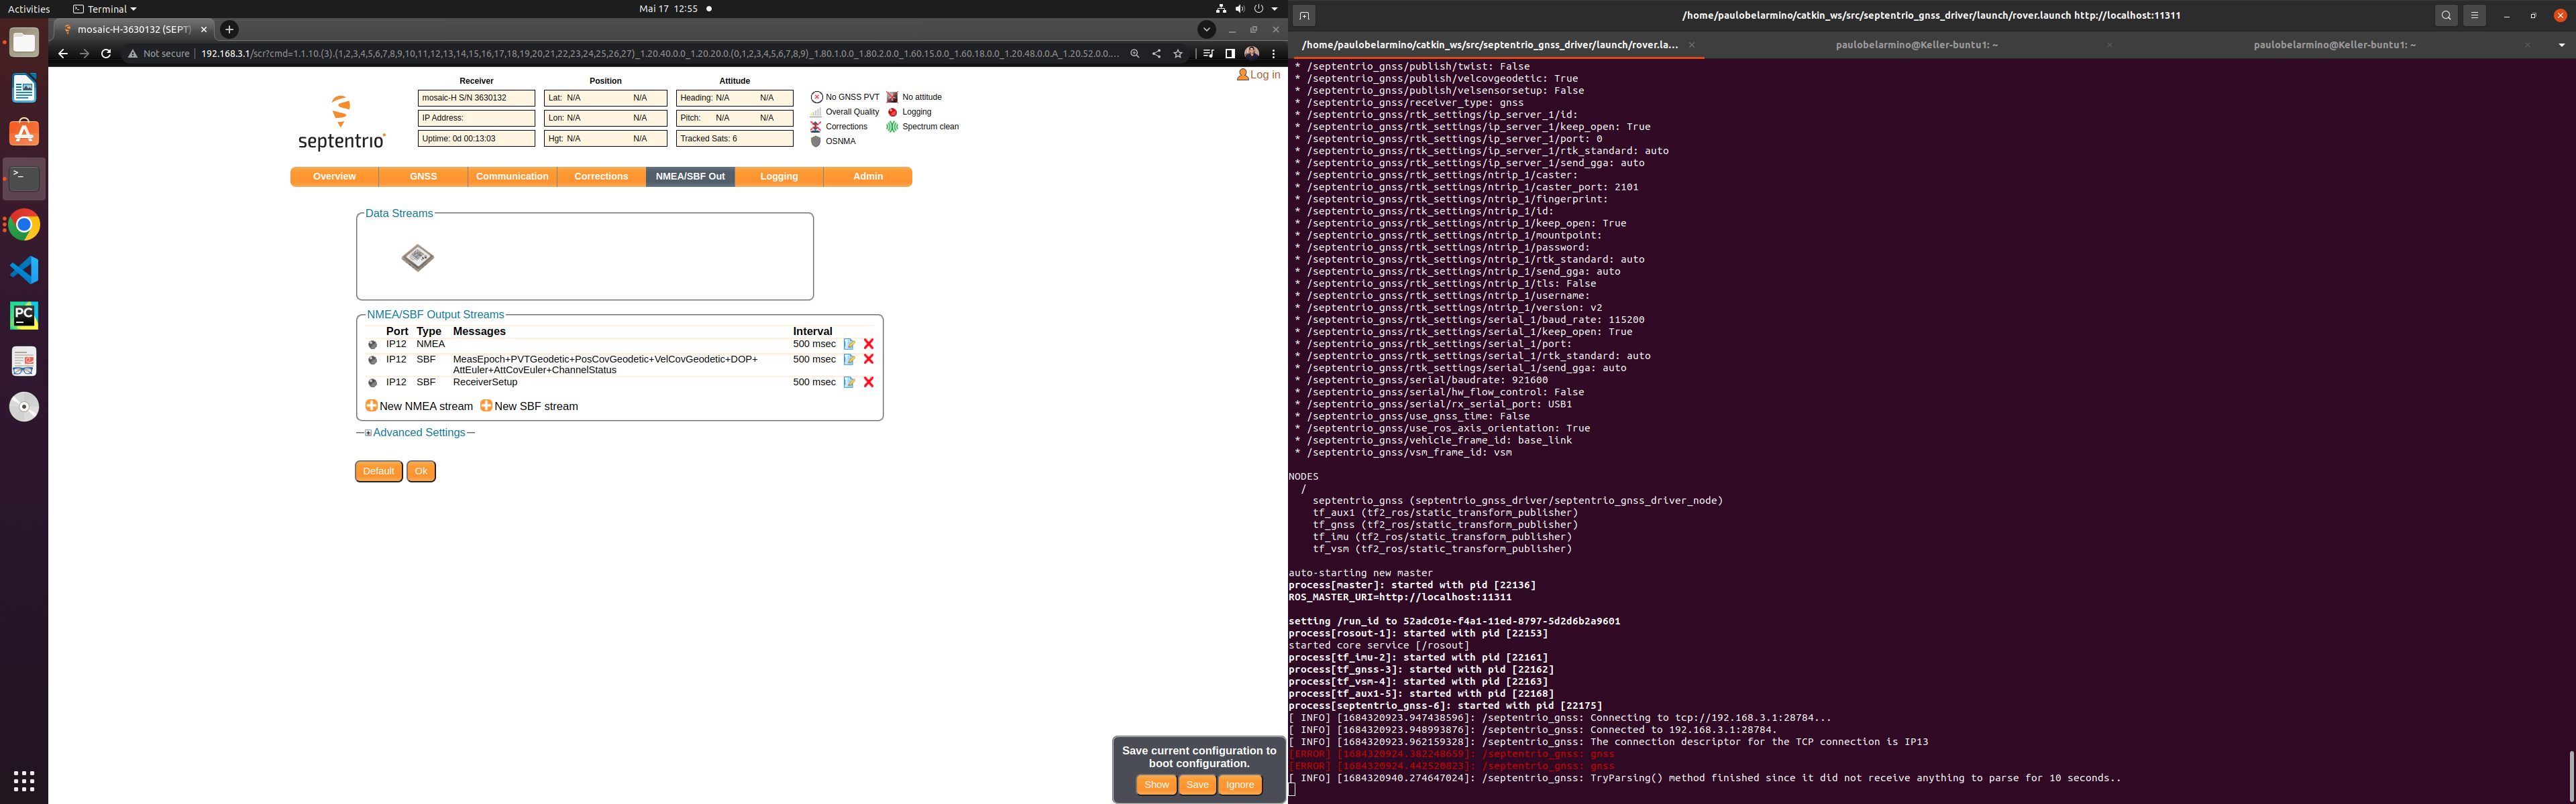
Task: Click the Corrections status icon
Action: point(817,126)
